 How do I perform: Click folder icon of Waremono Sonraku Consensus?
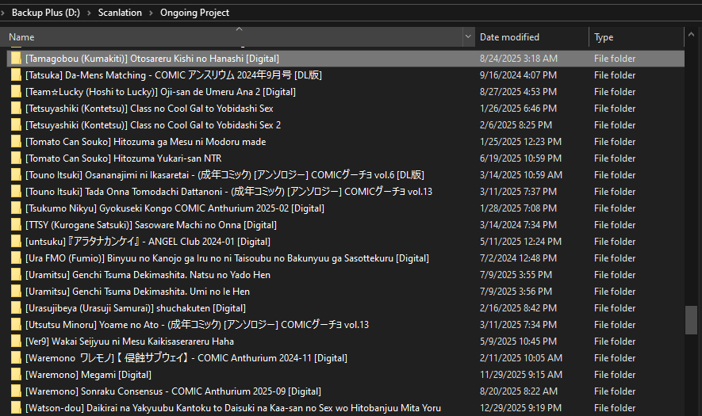click(x=16, y=391)
